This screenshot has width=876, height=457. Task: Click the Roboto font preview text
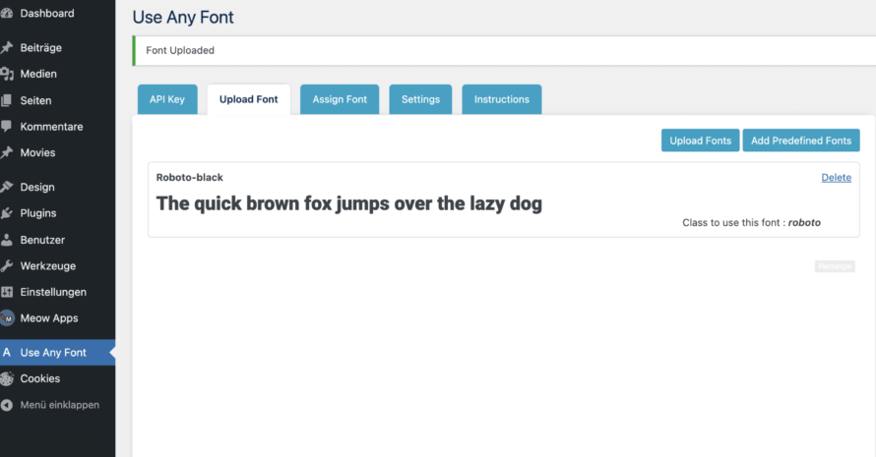pos(348,203)
